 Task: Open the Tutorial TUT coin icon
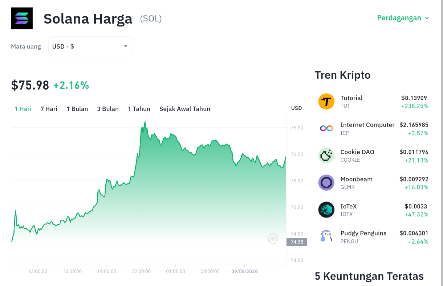pos(326,101)
